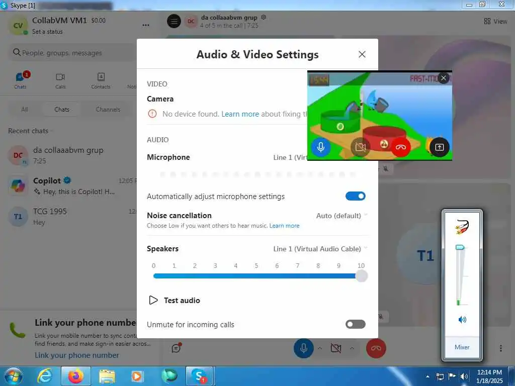
Task: Toggle Unmute for incoming calls switch
Action: [356, 324]
